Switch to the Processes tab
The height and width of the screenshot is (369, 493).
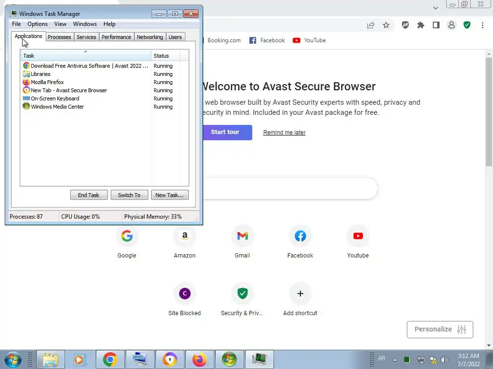click(x=59, y=37)
